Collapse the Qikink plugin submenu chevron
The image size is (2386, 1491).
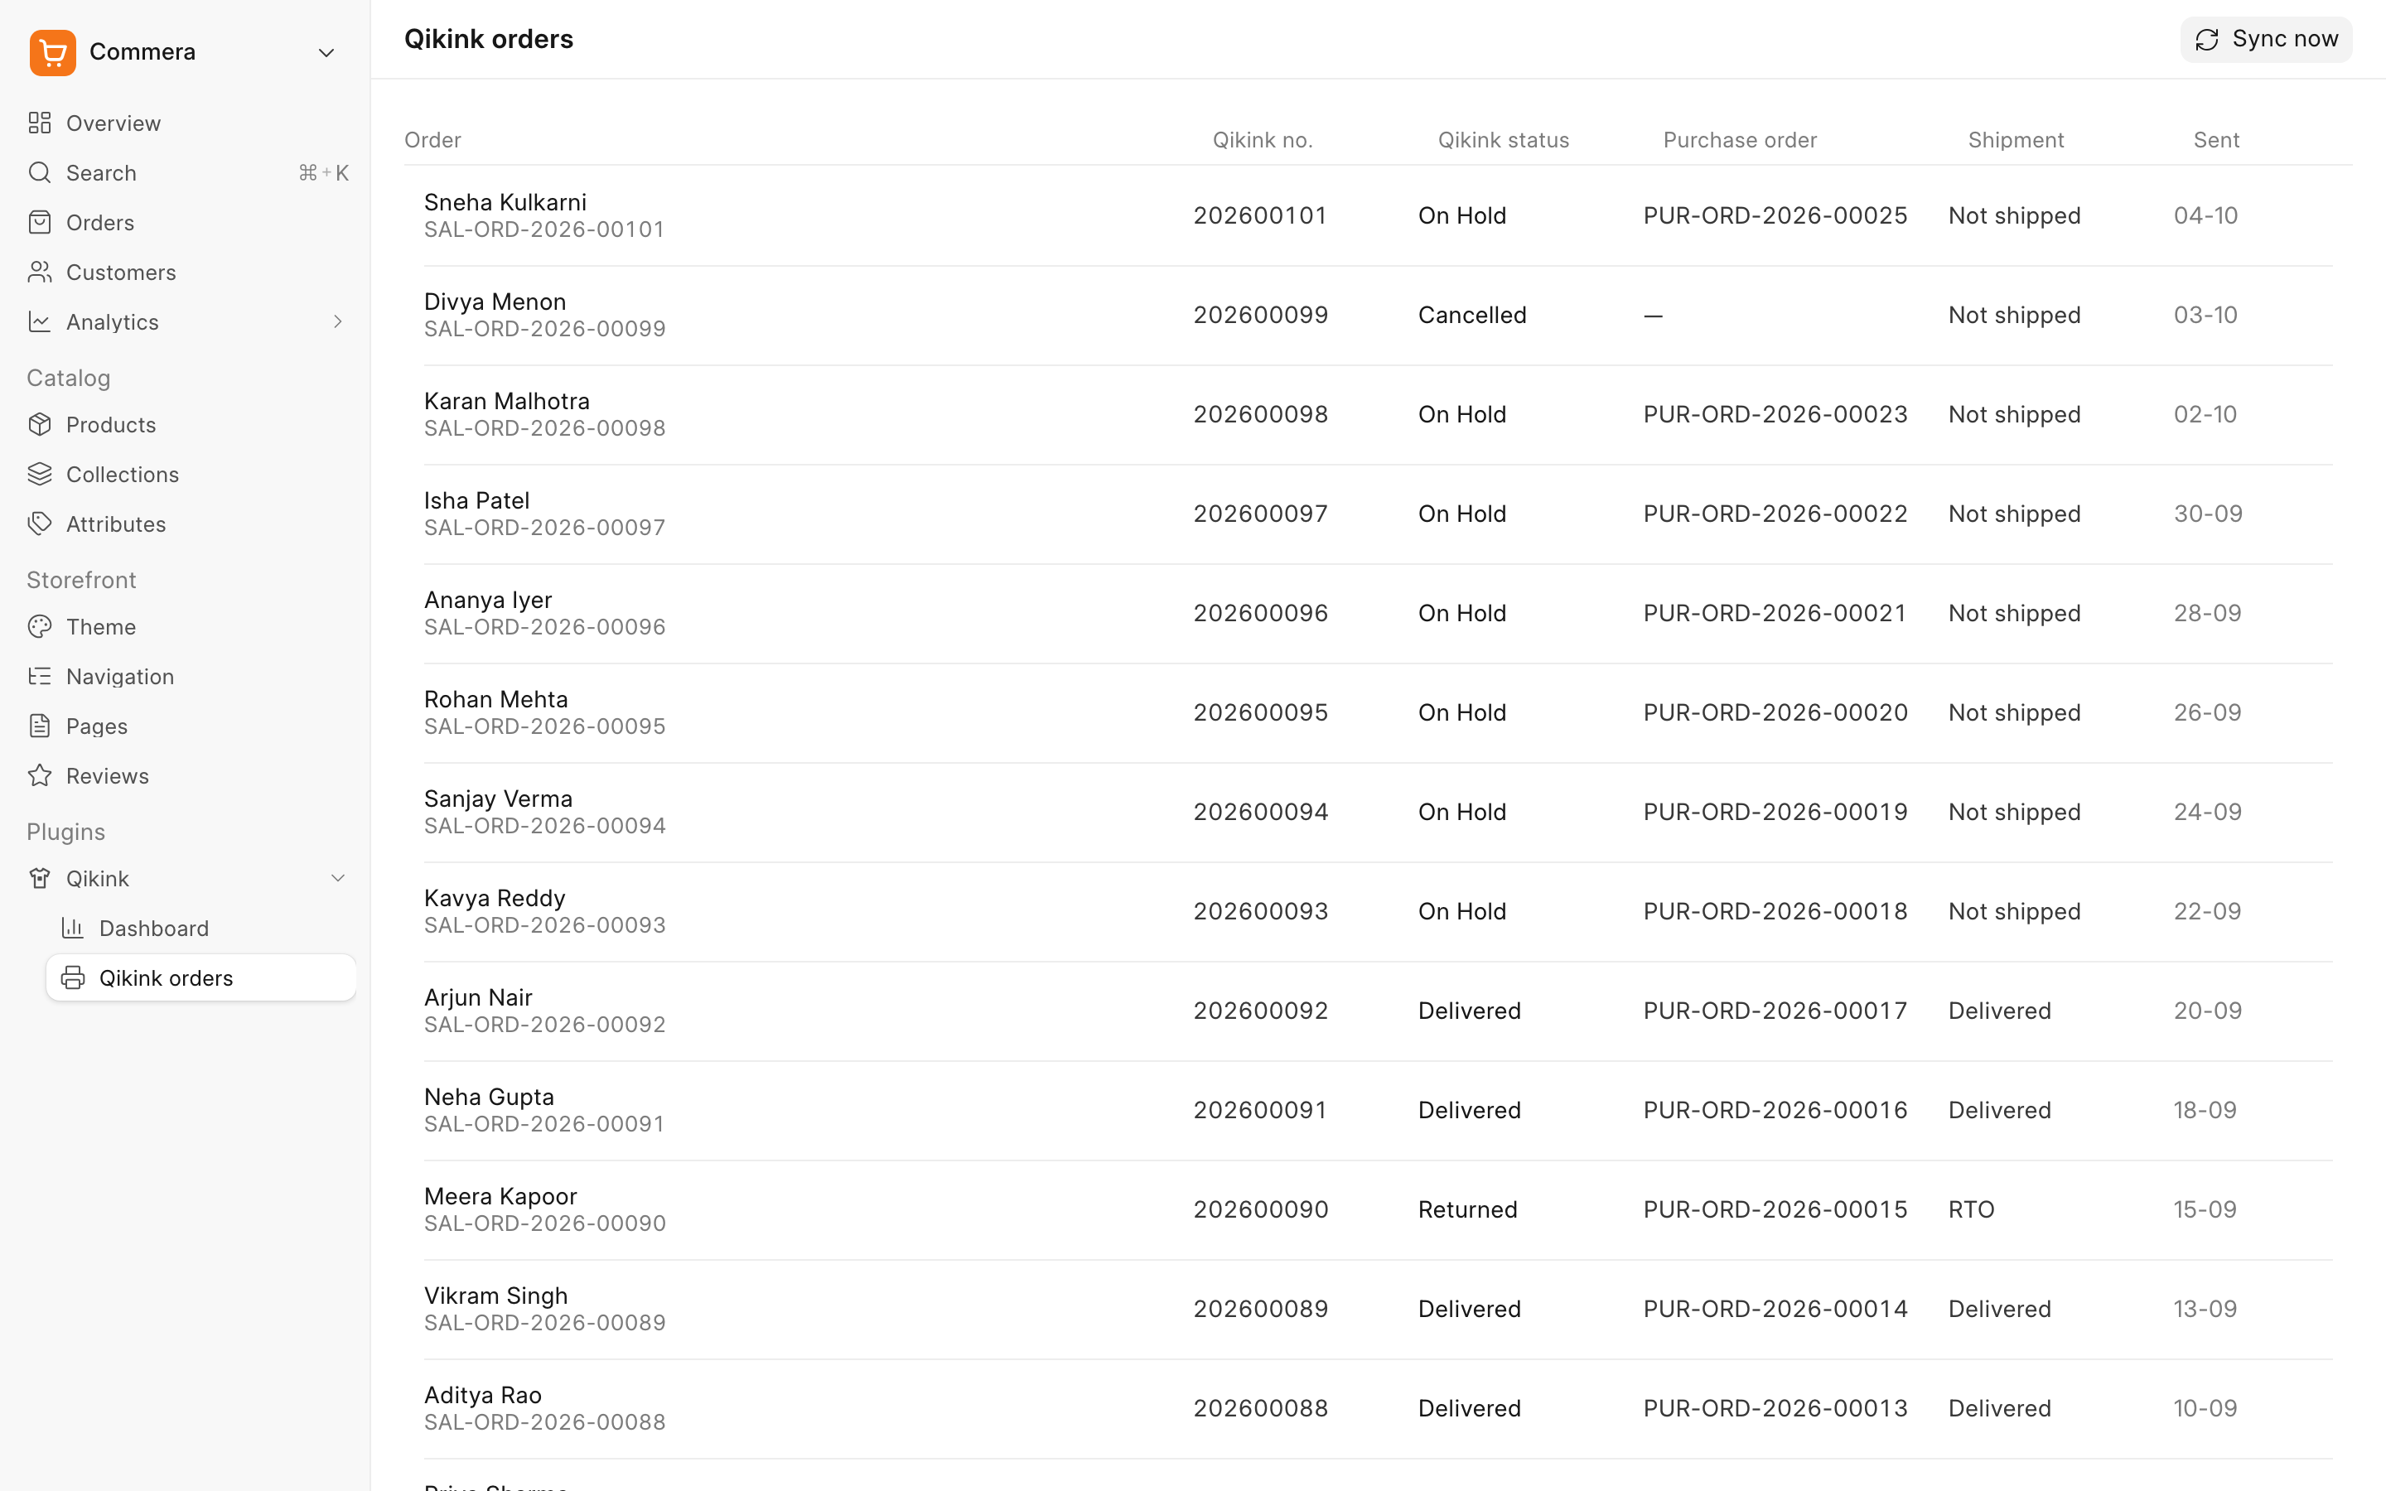[337, 879]
